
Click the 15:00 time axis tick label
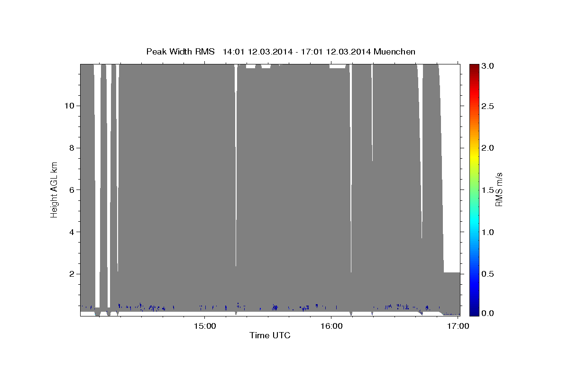[x=205, y=326]
